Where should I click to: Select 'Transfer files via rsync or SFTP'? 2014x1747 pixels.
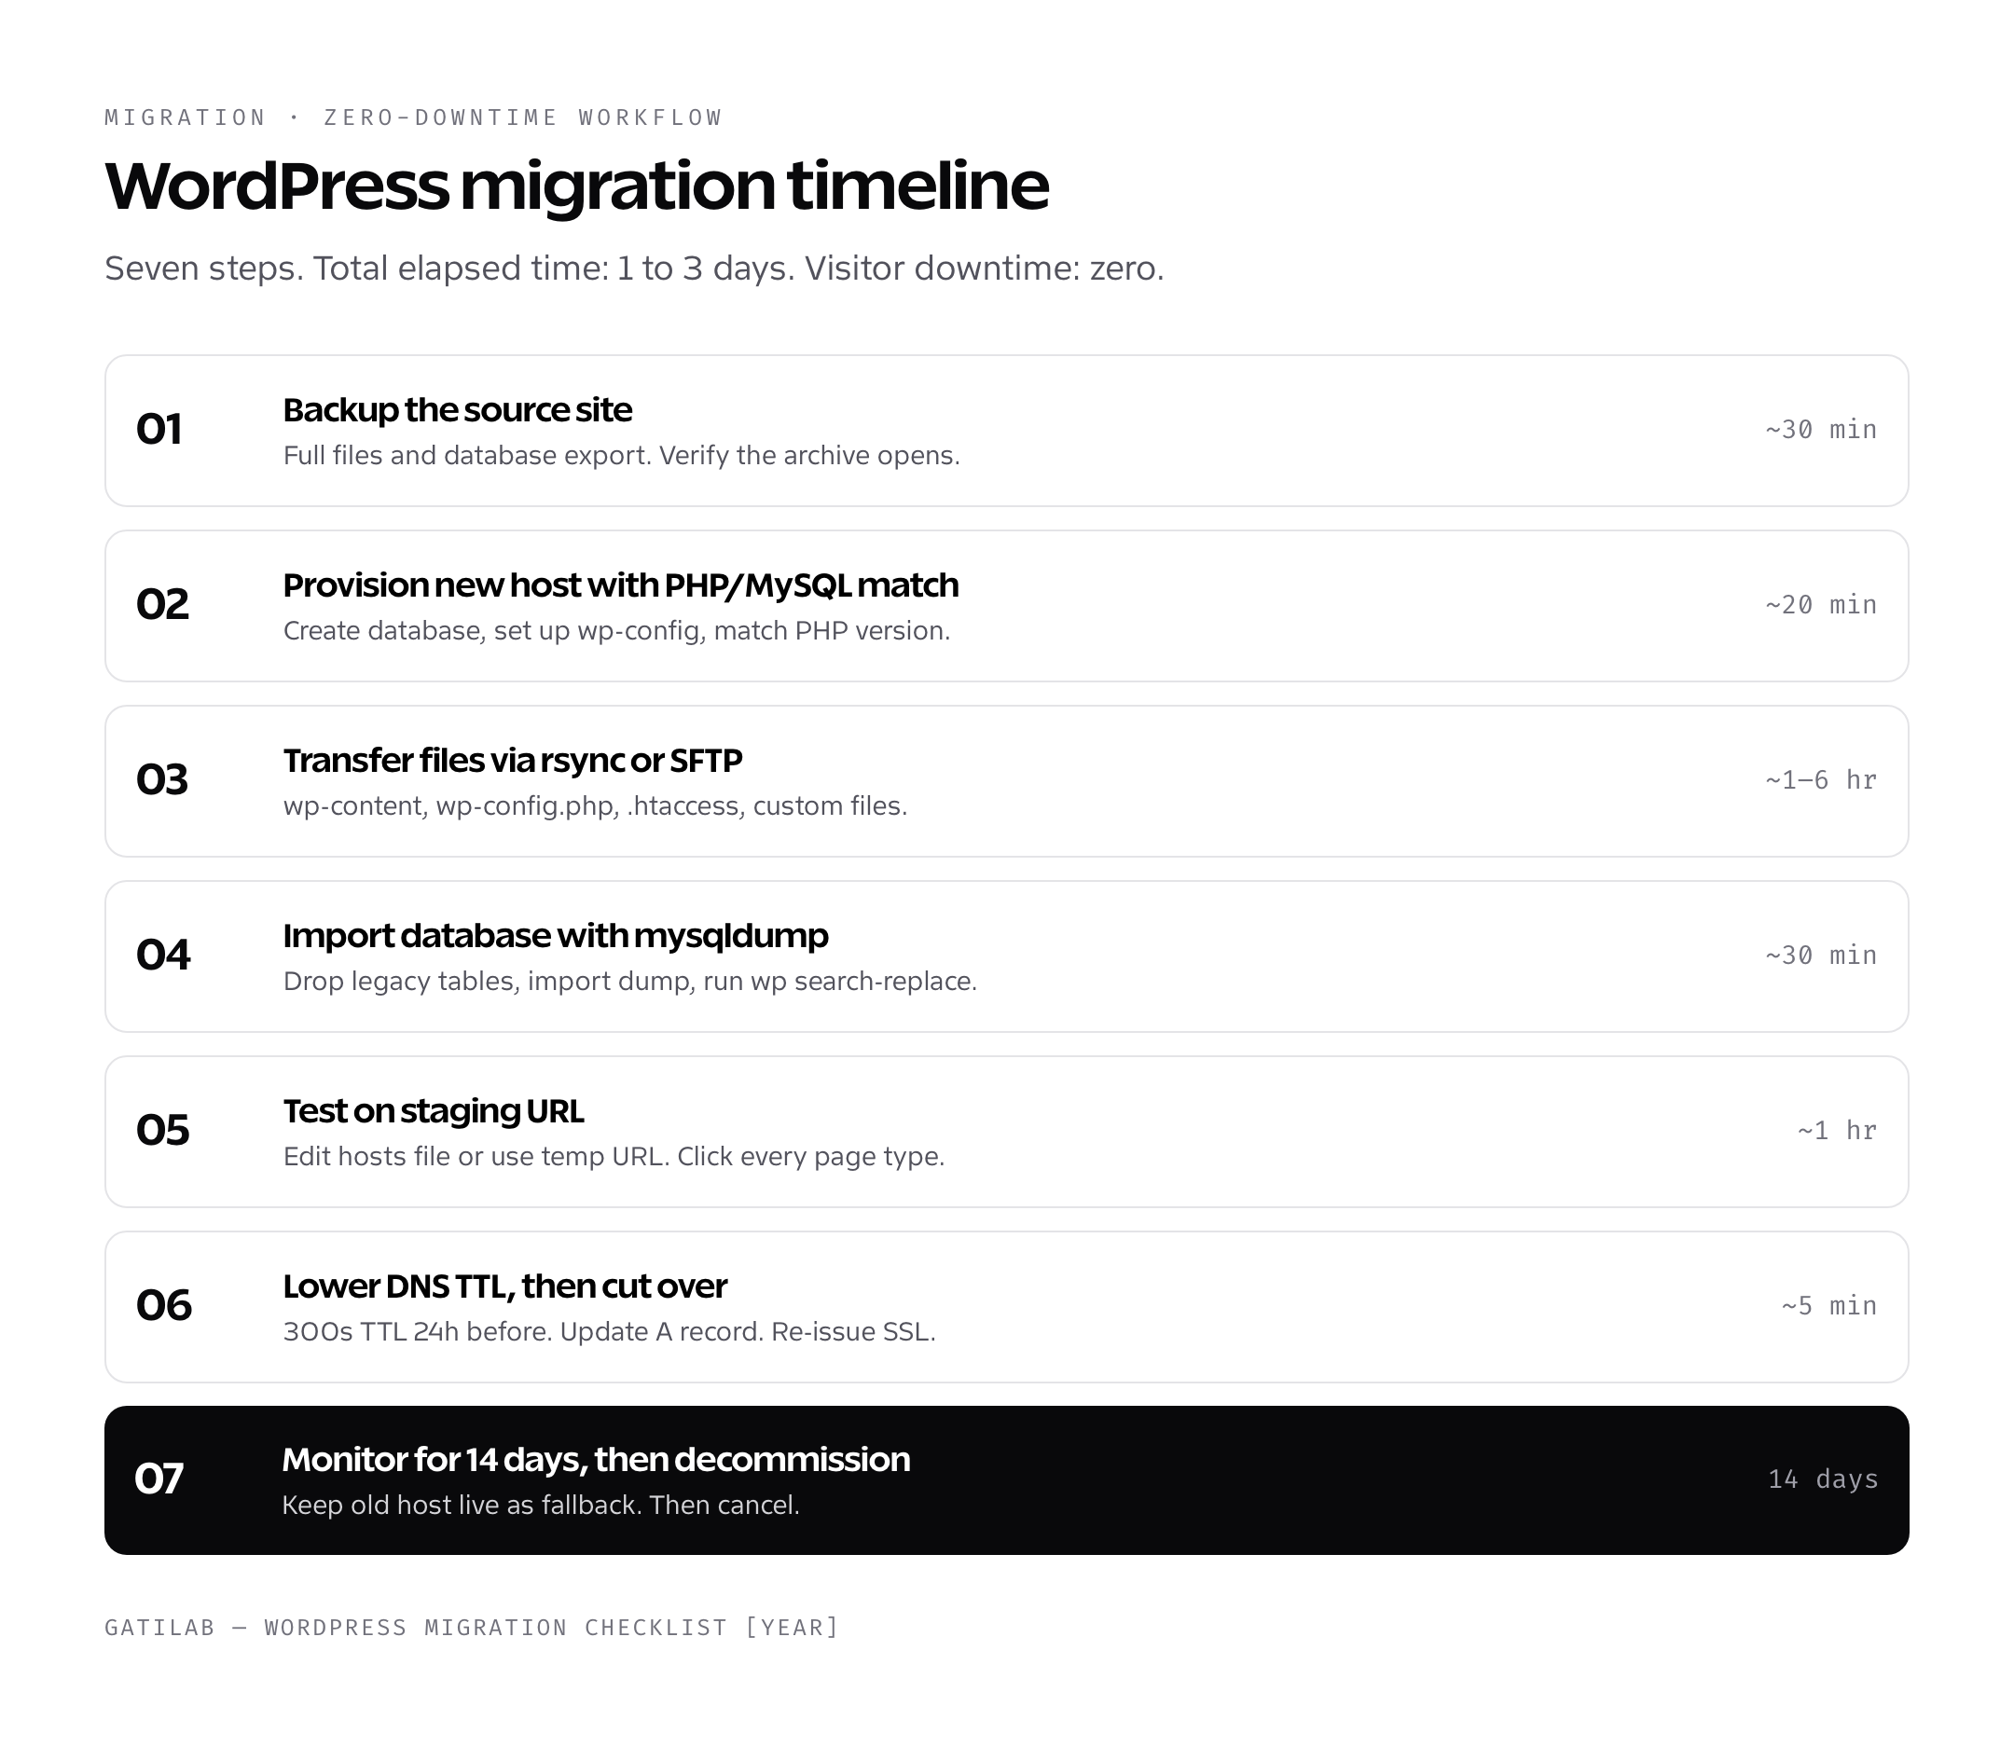[x=513, y=761]
